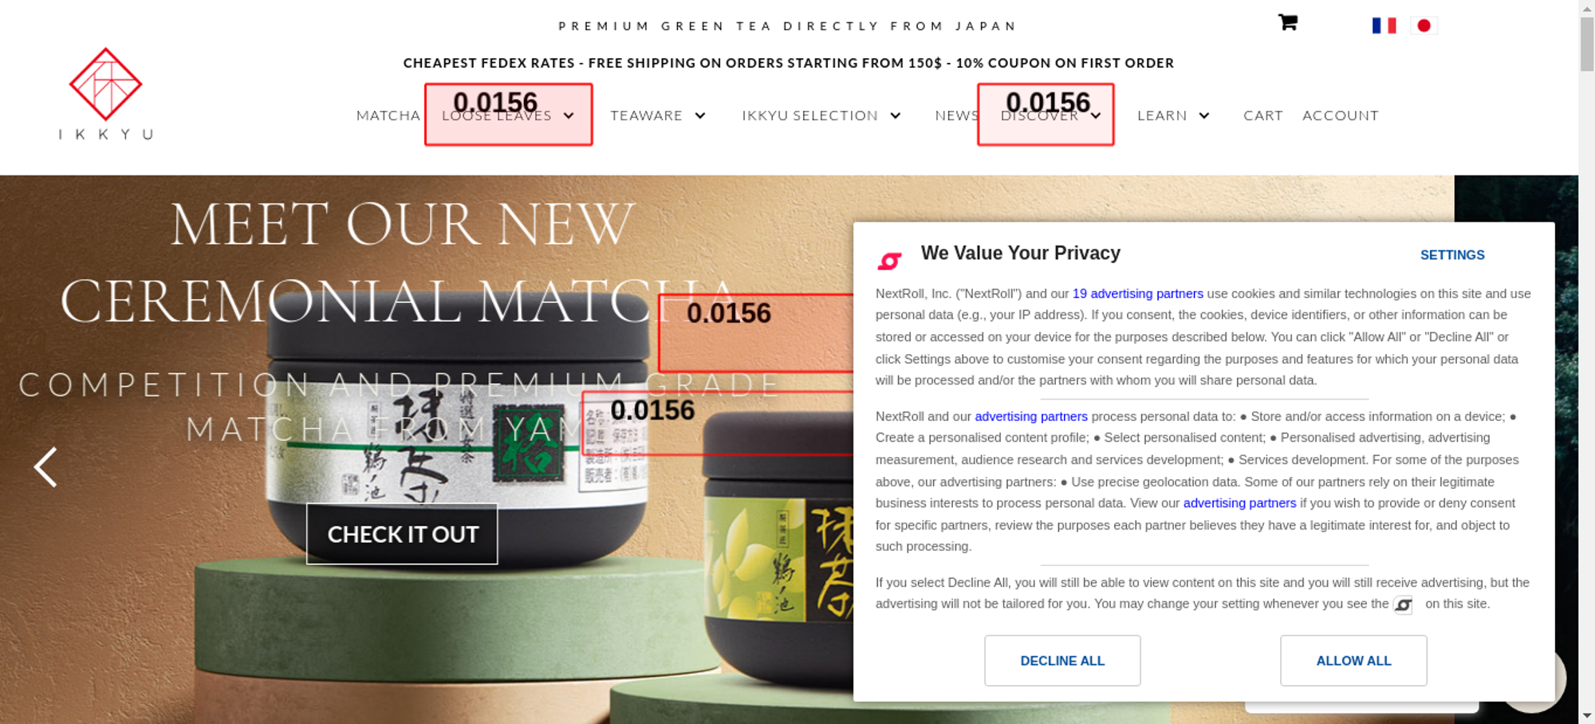
Task: Switch language with the French flag
Action: (1384, 26)
